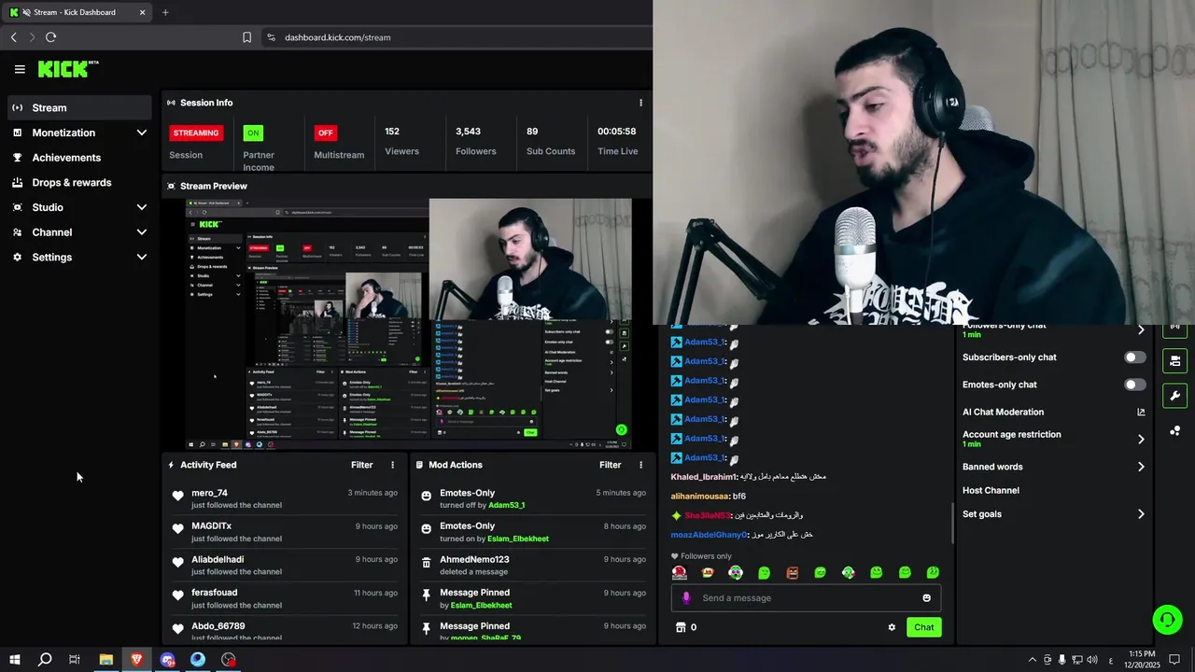Open Host Channel option

coord(991,490)
